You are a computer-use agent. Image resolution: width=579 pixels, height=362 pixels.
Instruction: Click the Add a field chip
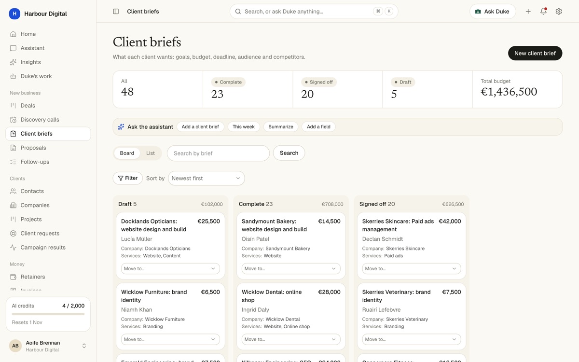pyautogui.click(x=319, y=126)
